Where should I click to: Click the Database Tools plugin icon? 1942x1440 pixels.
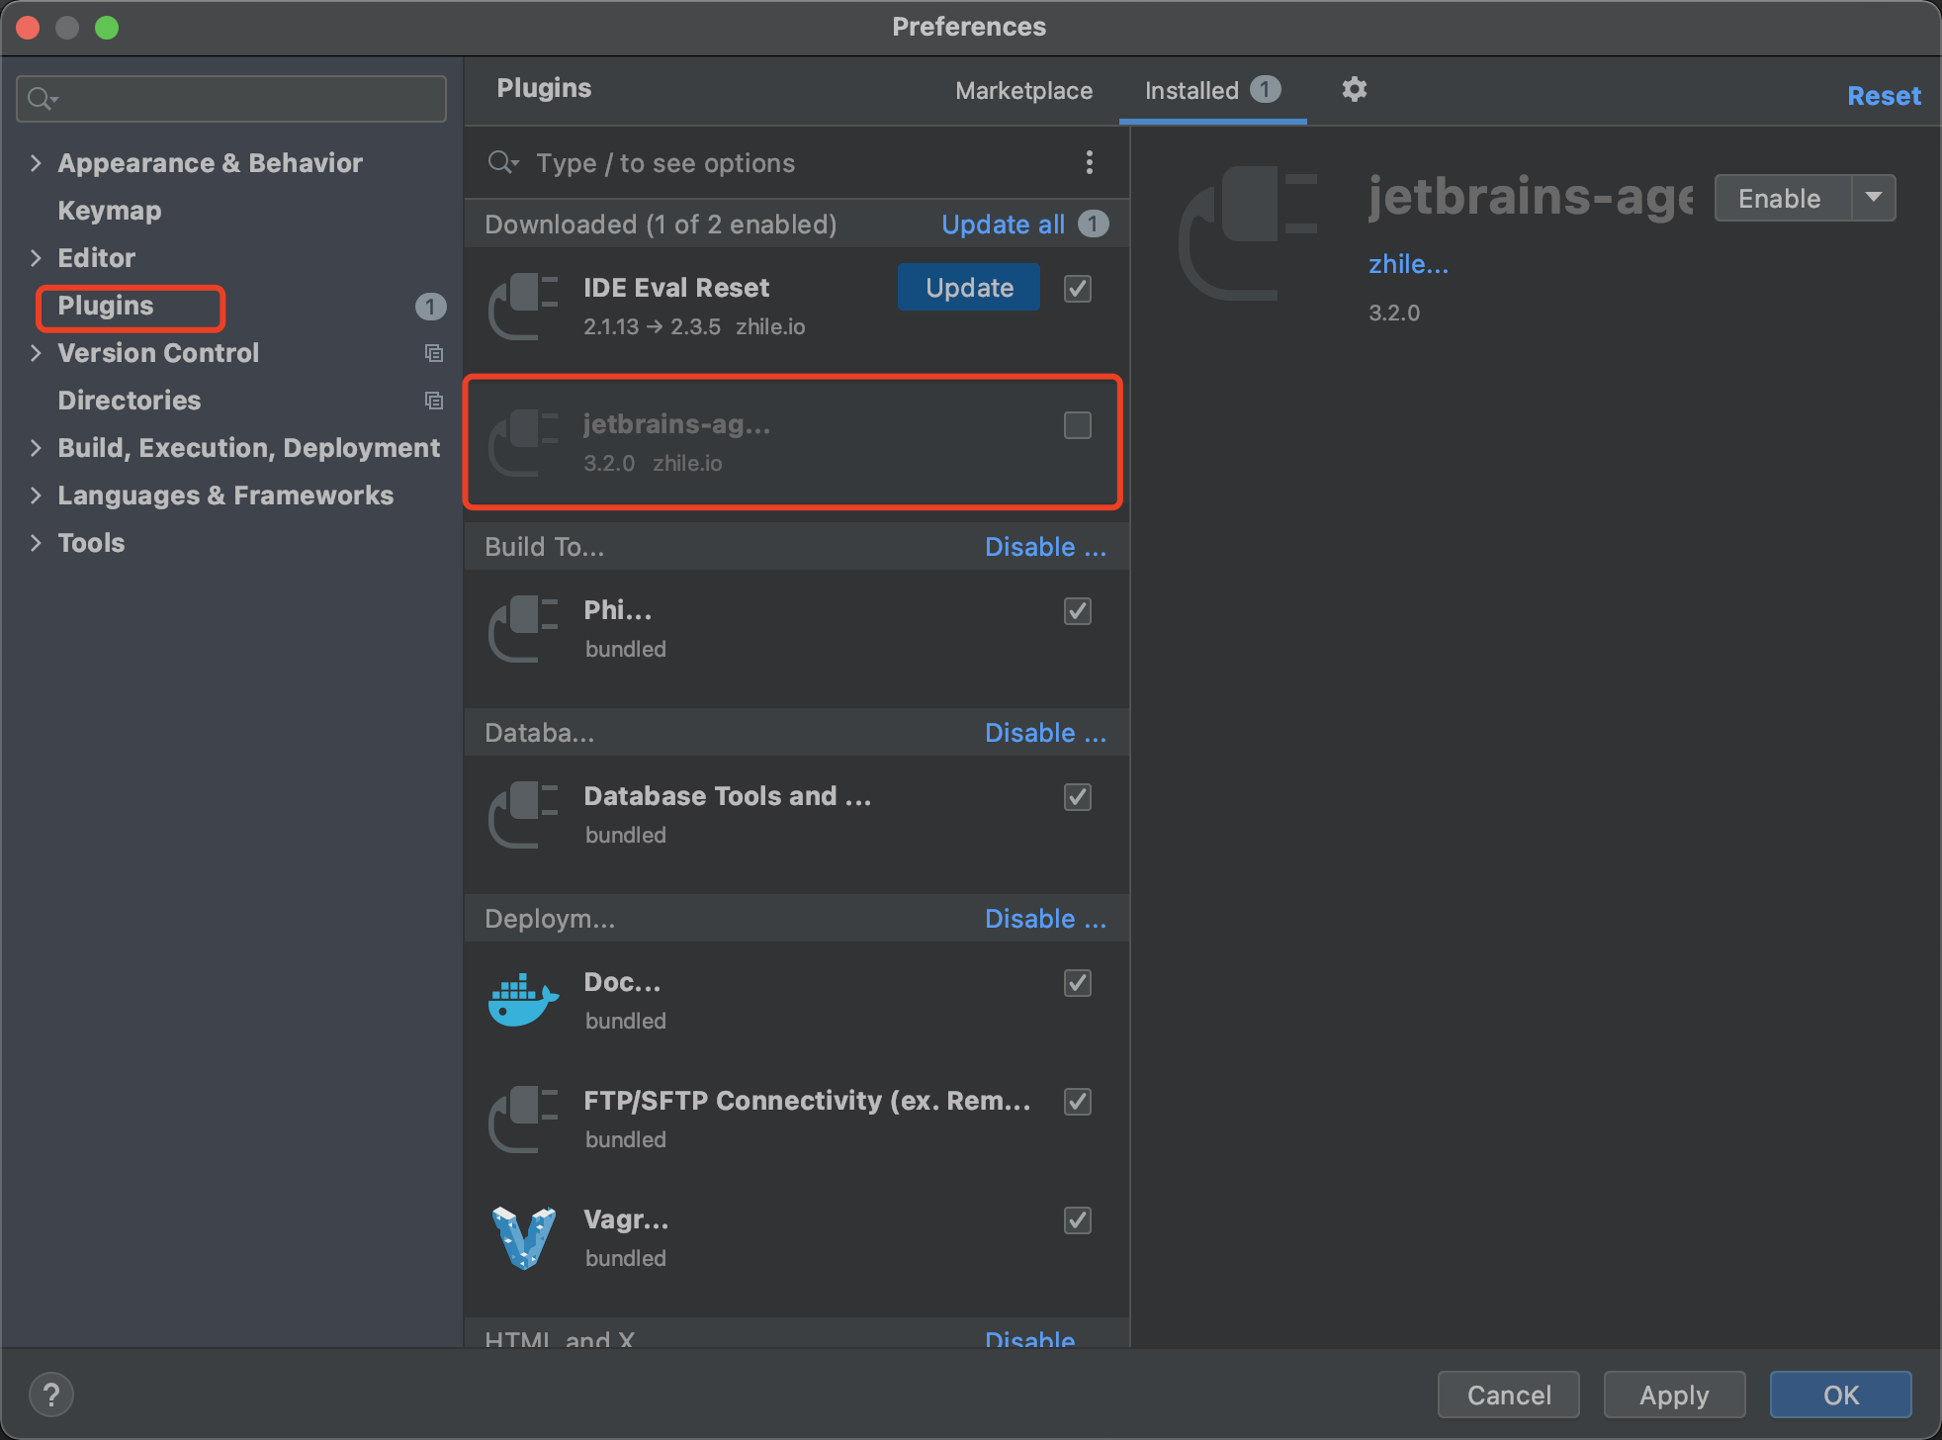click(x=524, y=815)
